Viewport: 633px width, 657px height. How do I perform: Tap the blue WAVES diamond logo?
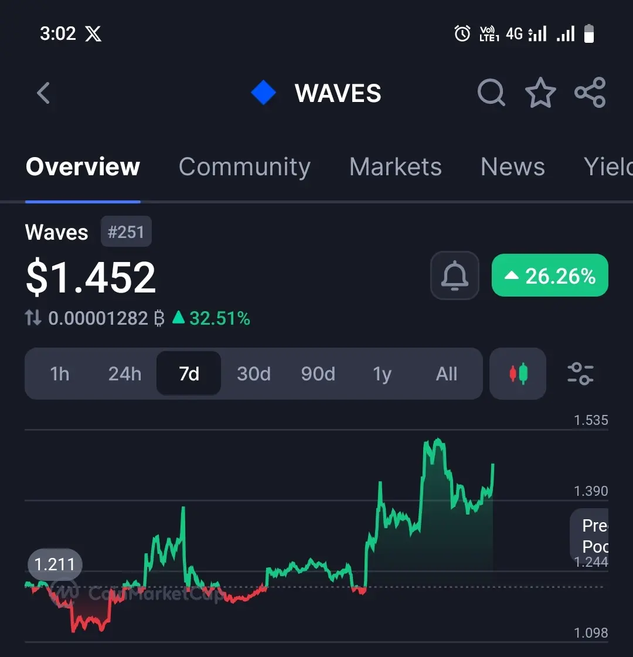tap(264, 93)
